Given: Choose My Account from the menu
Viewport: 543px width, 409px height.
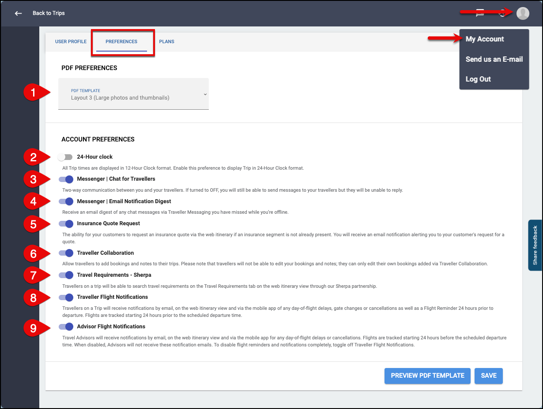Looking at the screenshot, I should 485,39.
